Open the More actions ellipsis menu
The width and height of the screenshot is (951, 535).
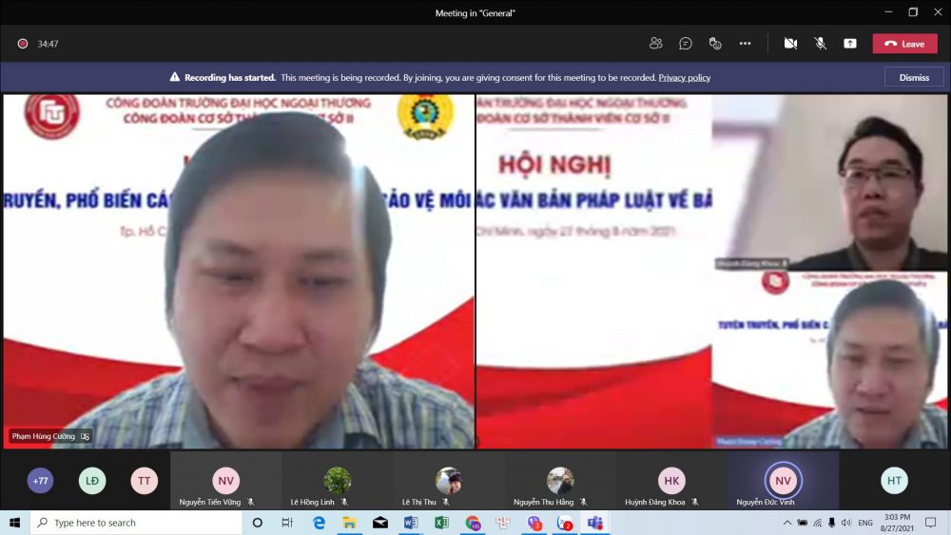tap(745, 43)
